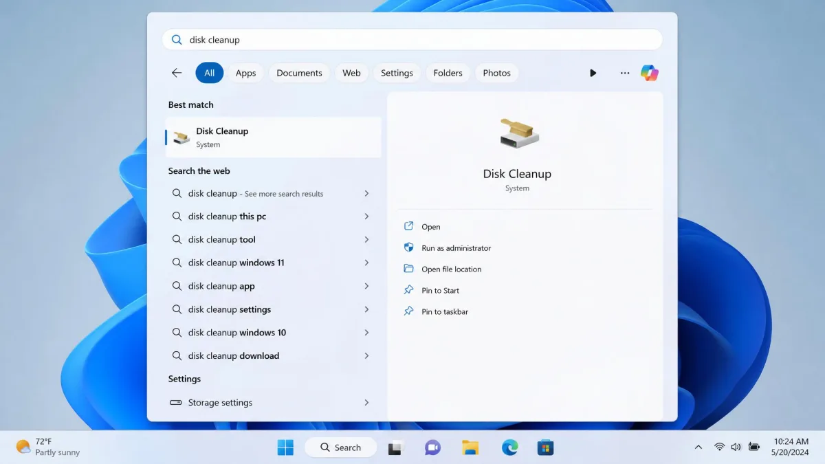Expand chevron for 'disk cleanup tool'
The height and width of the screenshot is (464, 825).
coord(366,240)
